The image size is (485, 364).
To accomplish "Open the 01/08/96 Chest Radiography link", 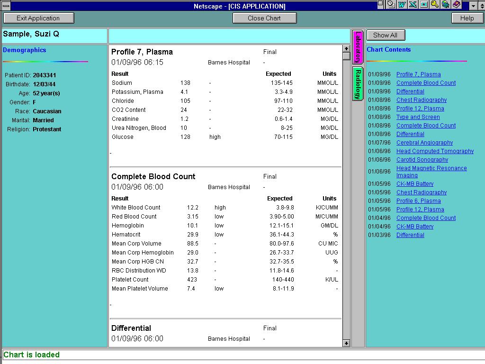I will (x=421, y=100).
